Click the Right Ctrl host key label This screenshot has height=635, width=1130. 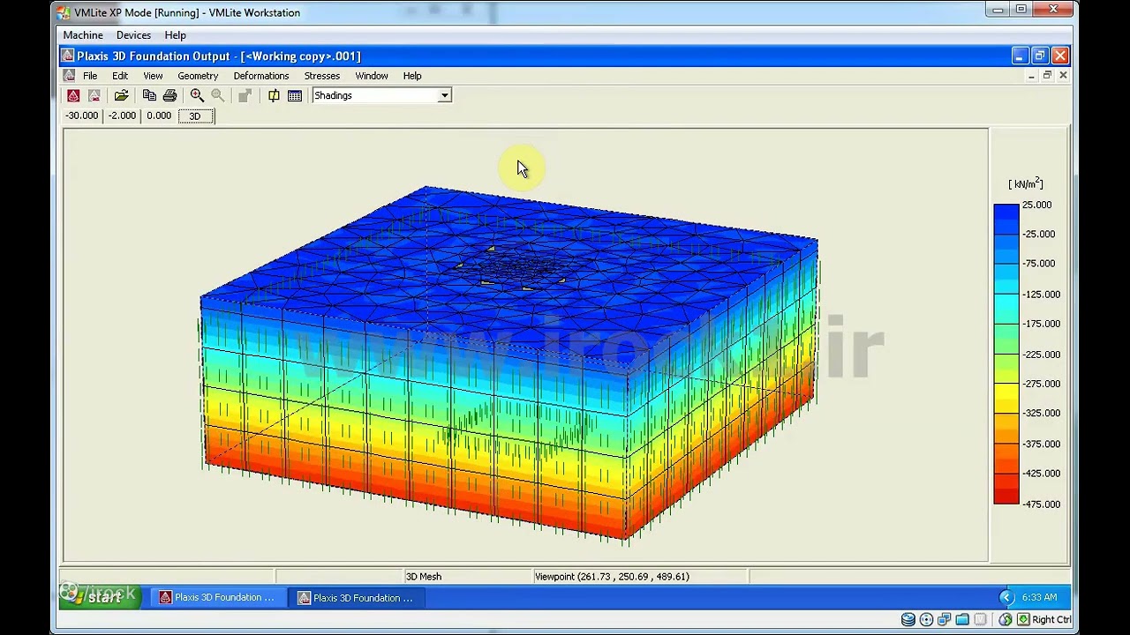(1051, 620)
